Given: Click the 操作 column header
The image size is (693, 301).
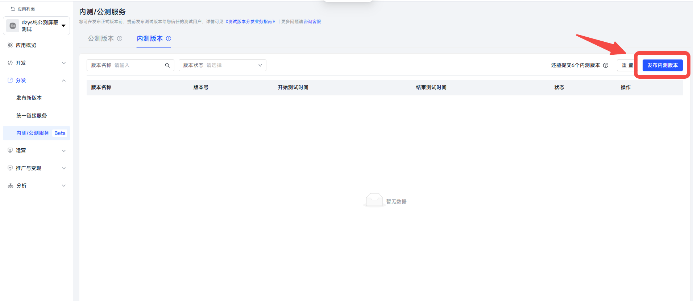Looking at the screenshot, I should 626,87.
